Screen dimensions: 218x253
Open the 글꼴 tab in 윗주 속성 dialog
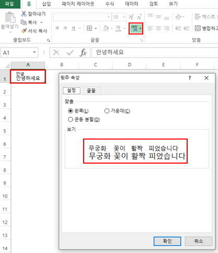tap(91, 90)
